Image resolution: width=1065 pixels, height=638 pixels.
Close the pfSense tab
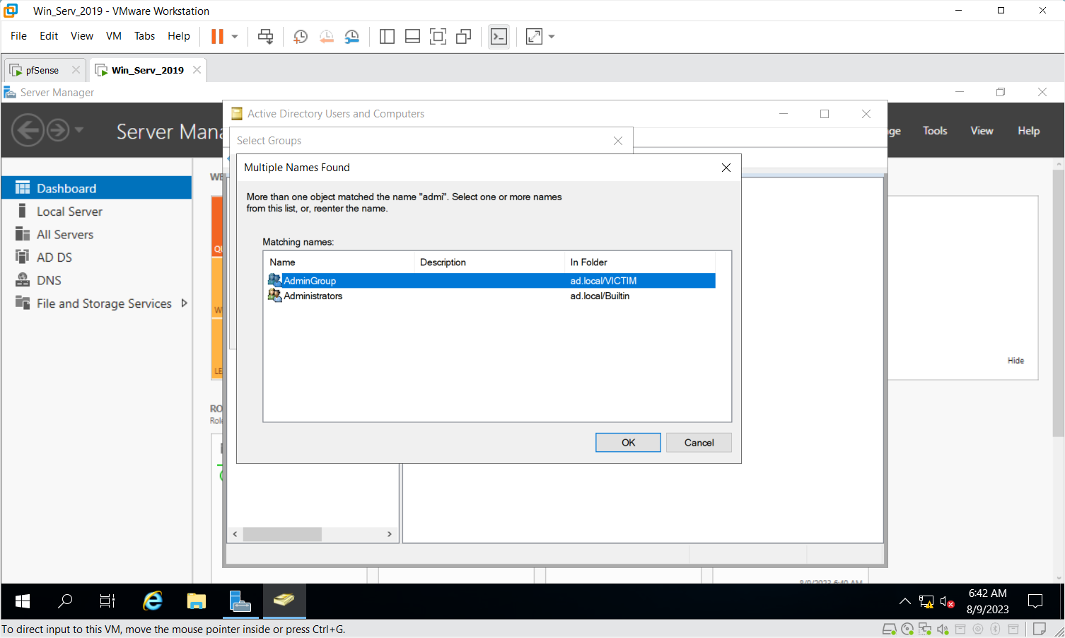tap(76, 70)
